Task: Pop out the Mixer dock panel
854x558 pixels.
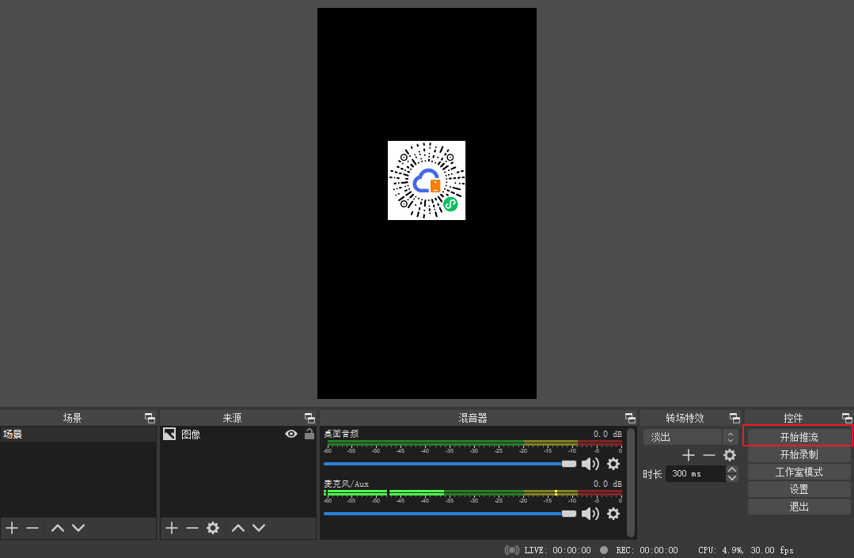Action: [x=630, y=418]
